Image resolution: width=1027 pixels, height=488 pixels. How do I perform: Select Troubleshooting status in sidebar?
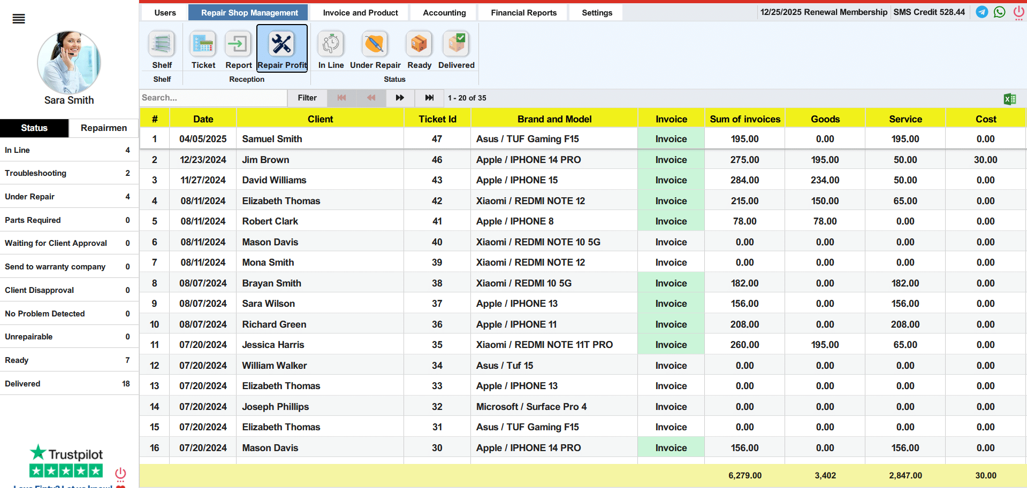point(69,173)
